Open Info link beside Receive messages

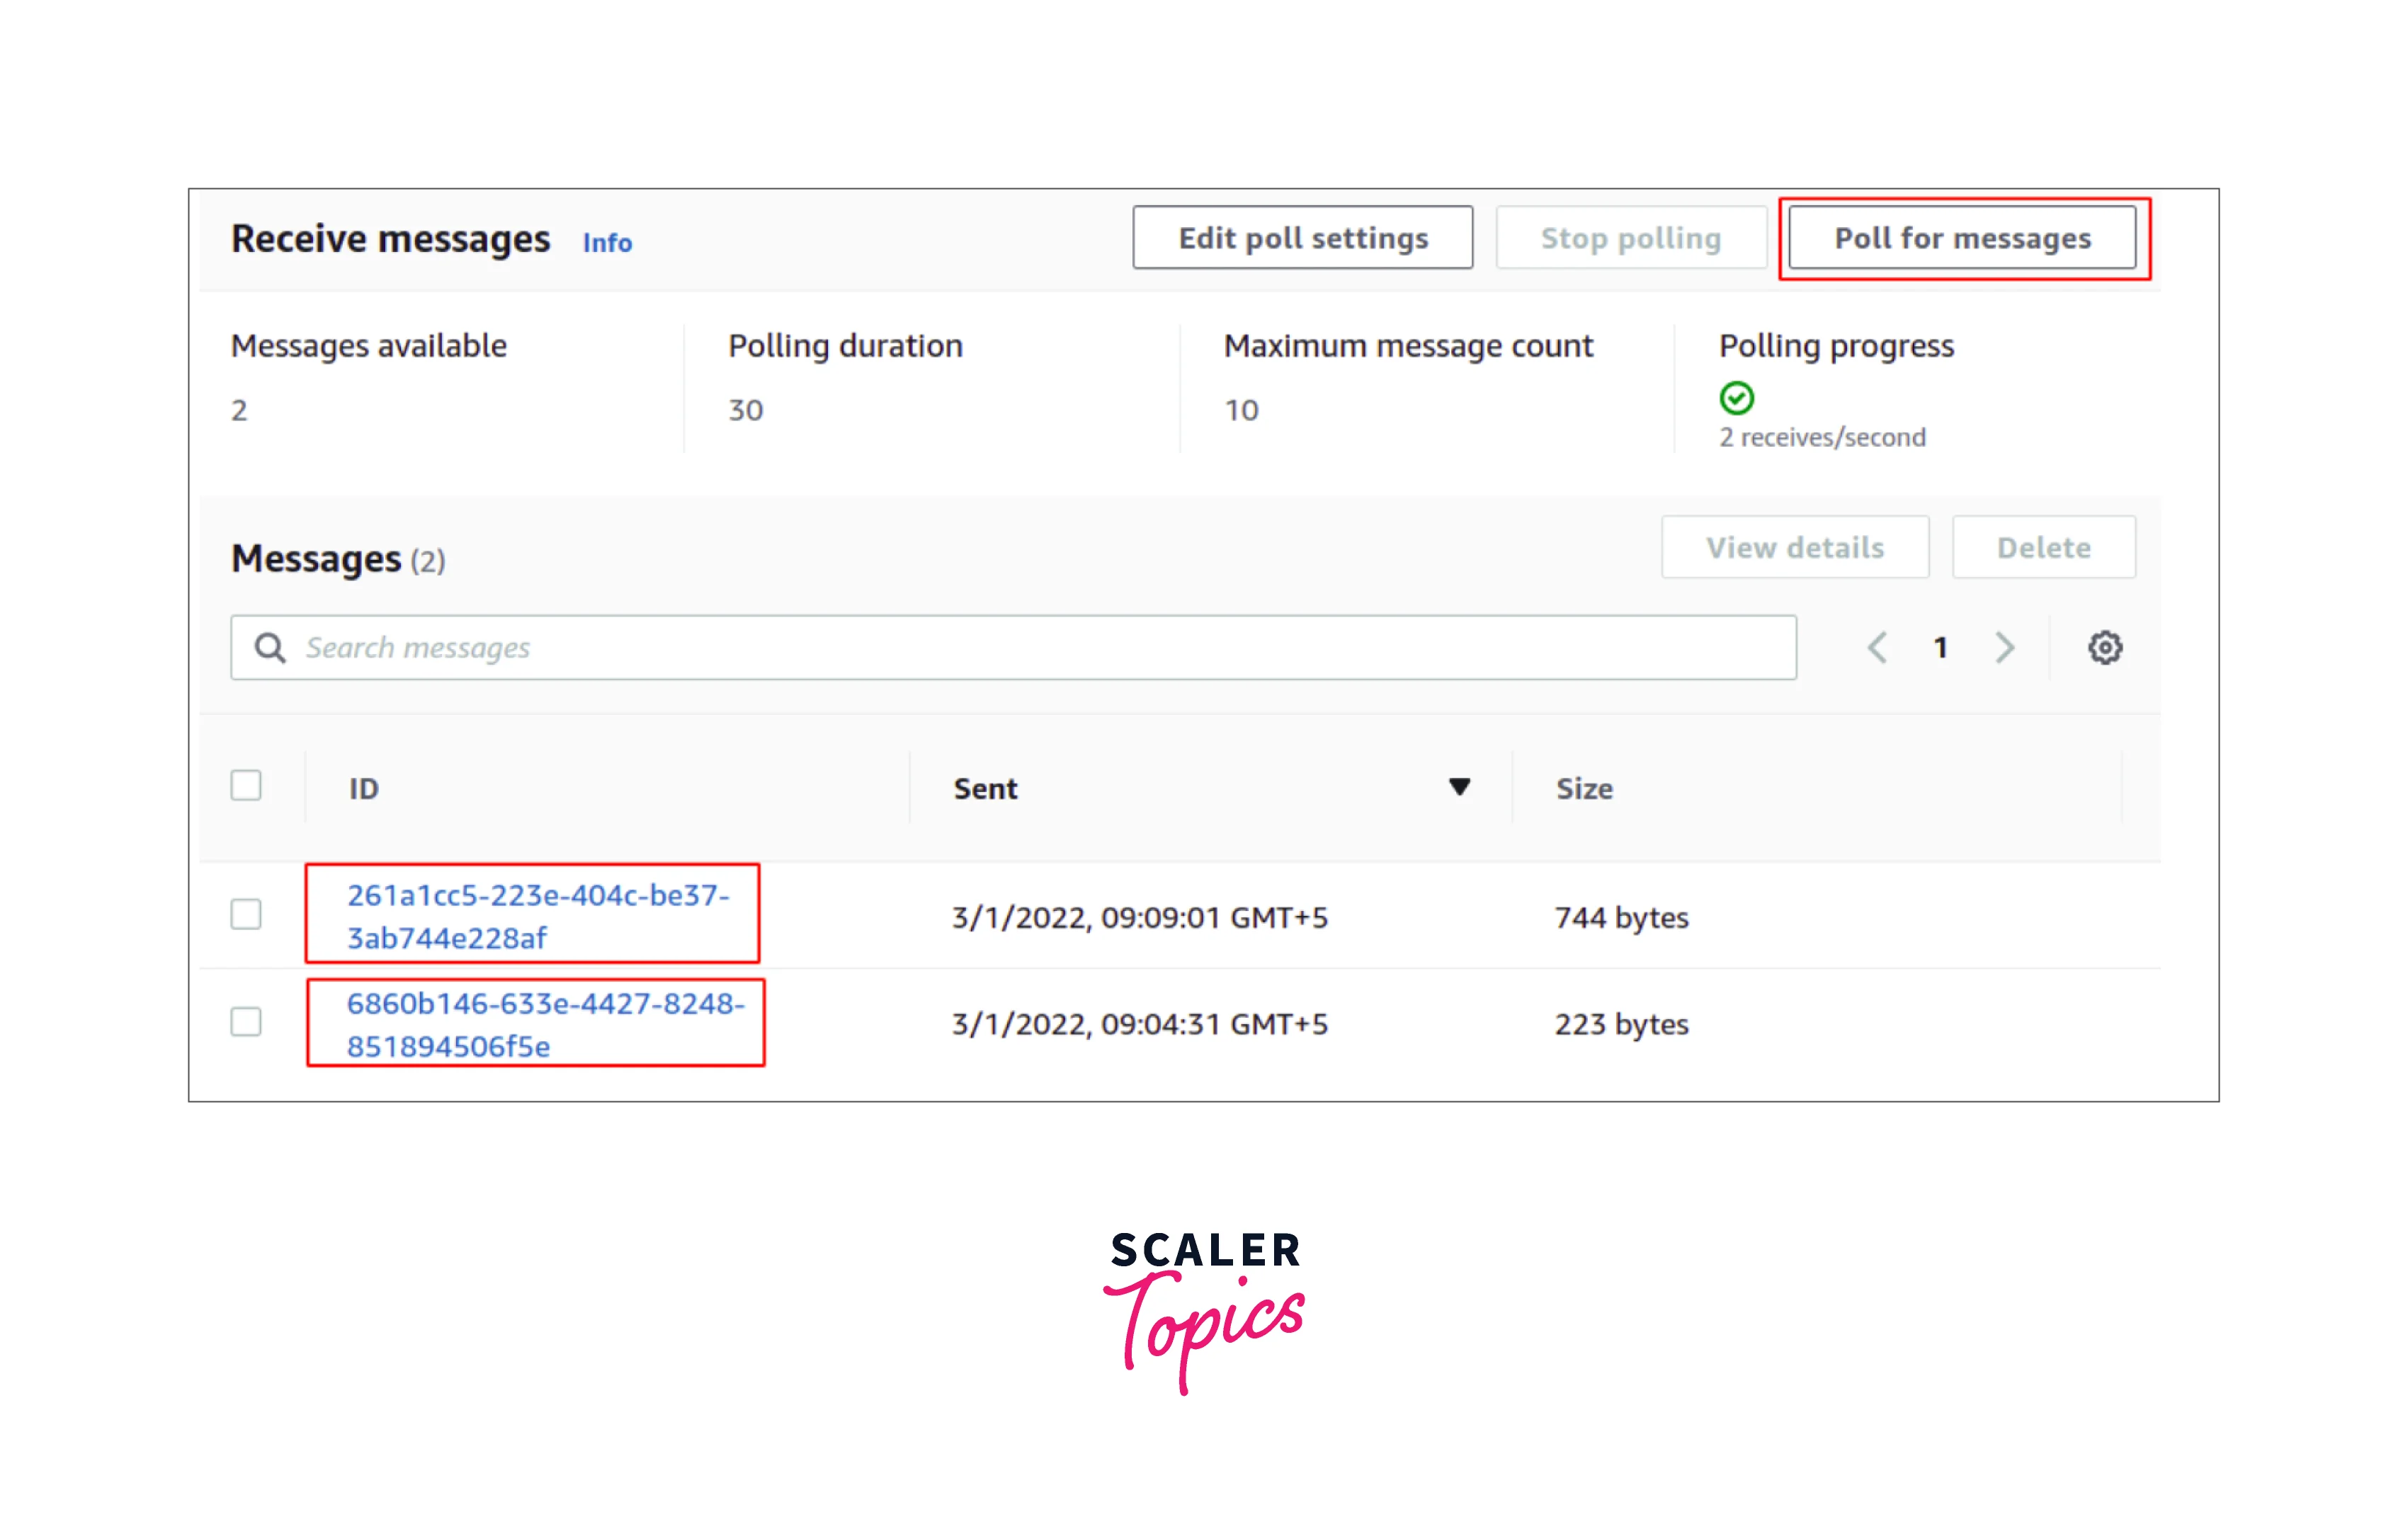click(x=607, y=243)
